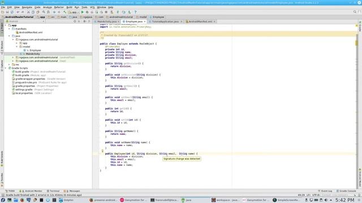Click the Make Project hammer icon

(x=65, y=12)
